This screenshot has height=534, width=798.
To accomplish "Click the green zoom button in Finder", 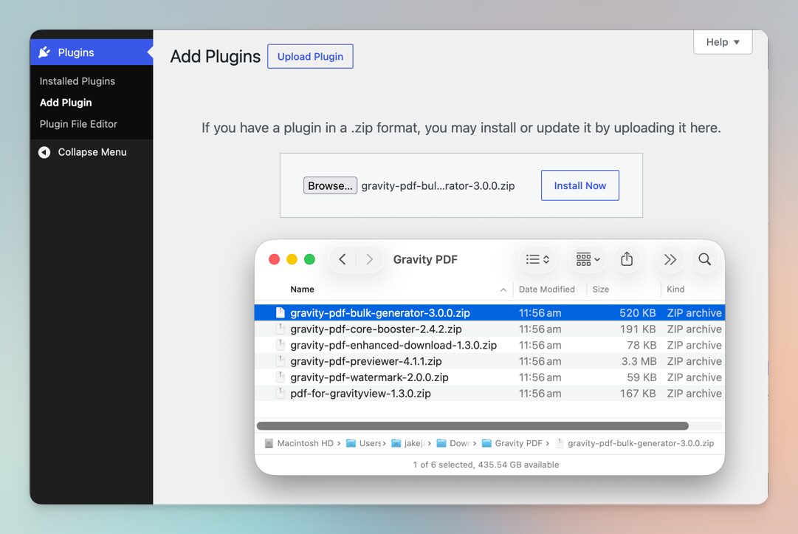I will [x=309, y=260].
